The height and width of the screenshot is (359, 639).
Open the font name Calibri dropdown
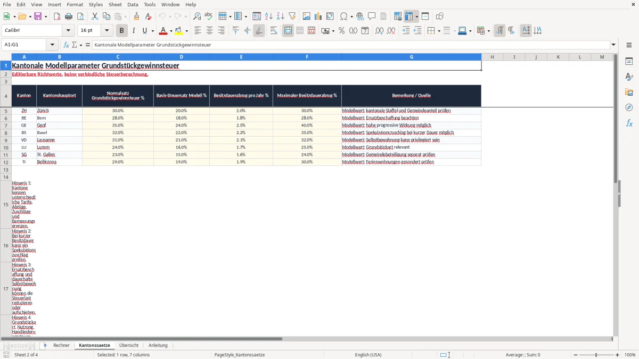(68, 31)
